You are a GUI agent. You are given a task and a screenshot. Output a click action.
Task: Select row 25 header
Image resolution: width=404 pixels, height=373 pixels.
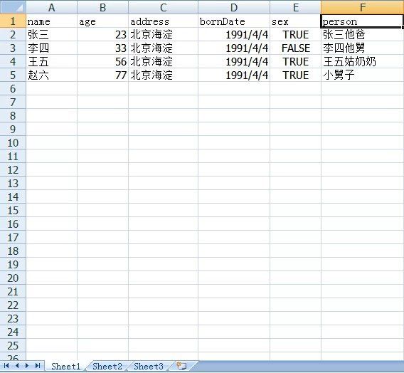point(13,345)
